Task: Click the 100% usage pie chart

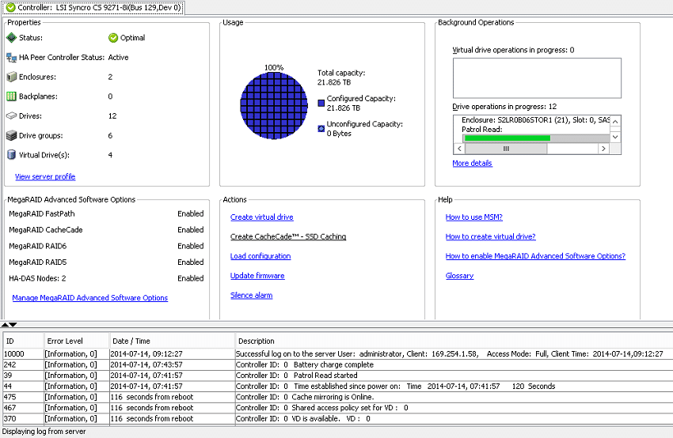Action: 274,105
